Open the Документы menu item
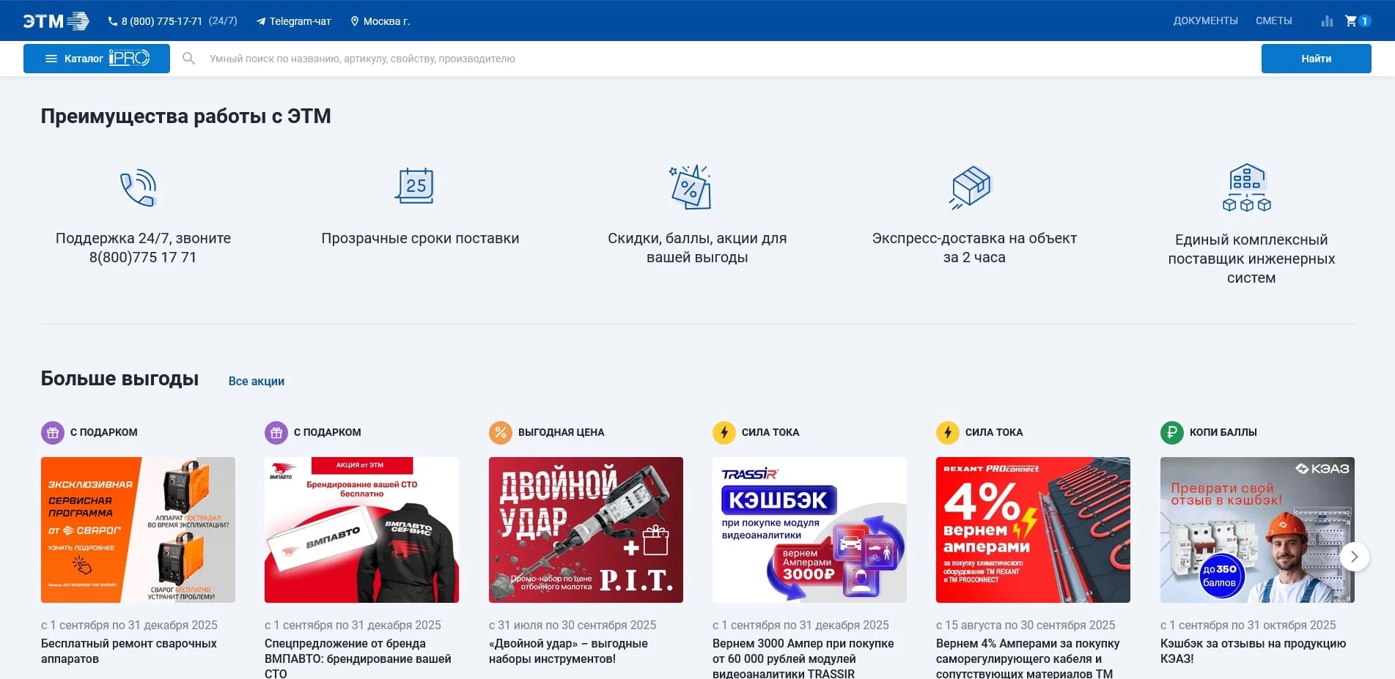1395x679 pixels. point(1205,21)
